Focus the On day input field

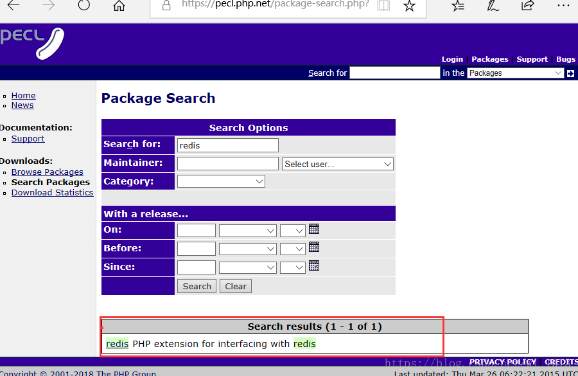tap(197, 231)
